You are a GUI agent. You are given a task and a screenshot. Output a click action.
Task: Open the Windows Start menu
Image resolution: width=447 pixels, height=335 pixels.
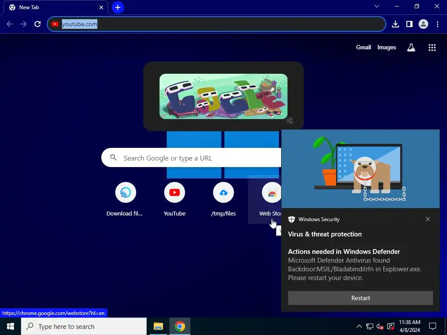(x=10, y=326)
